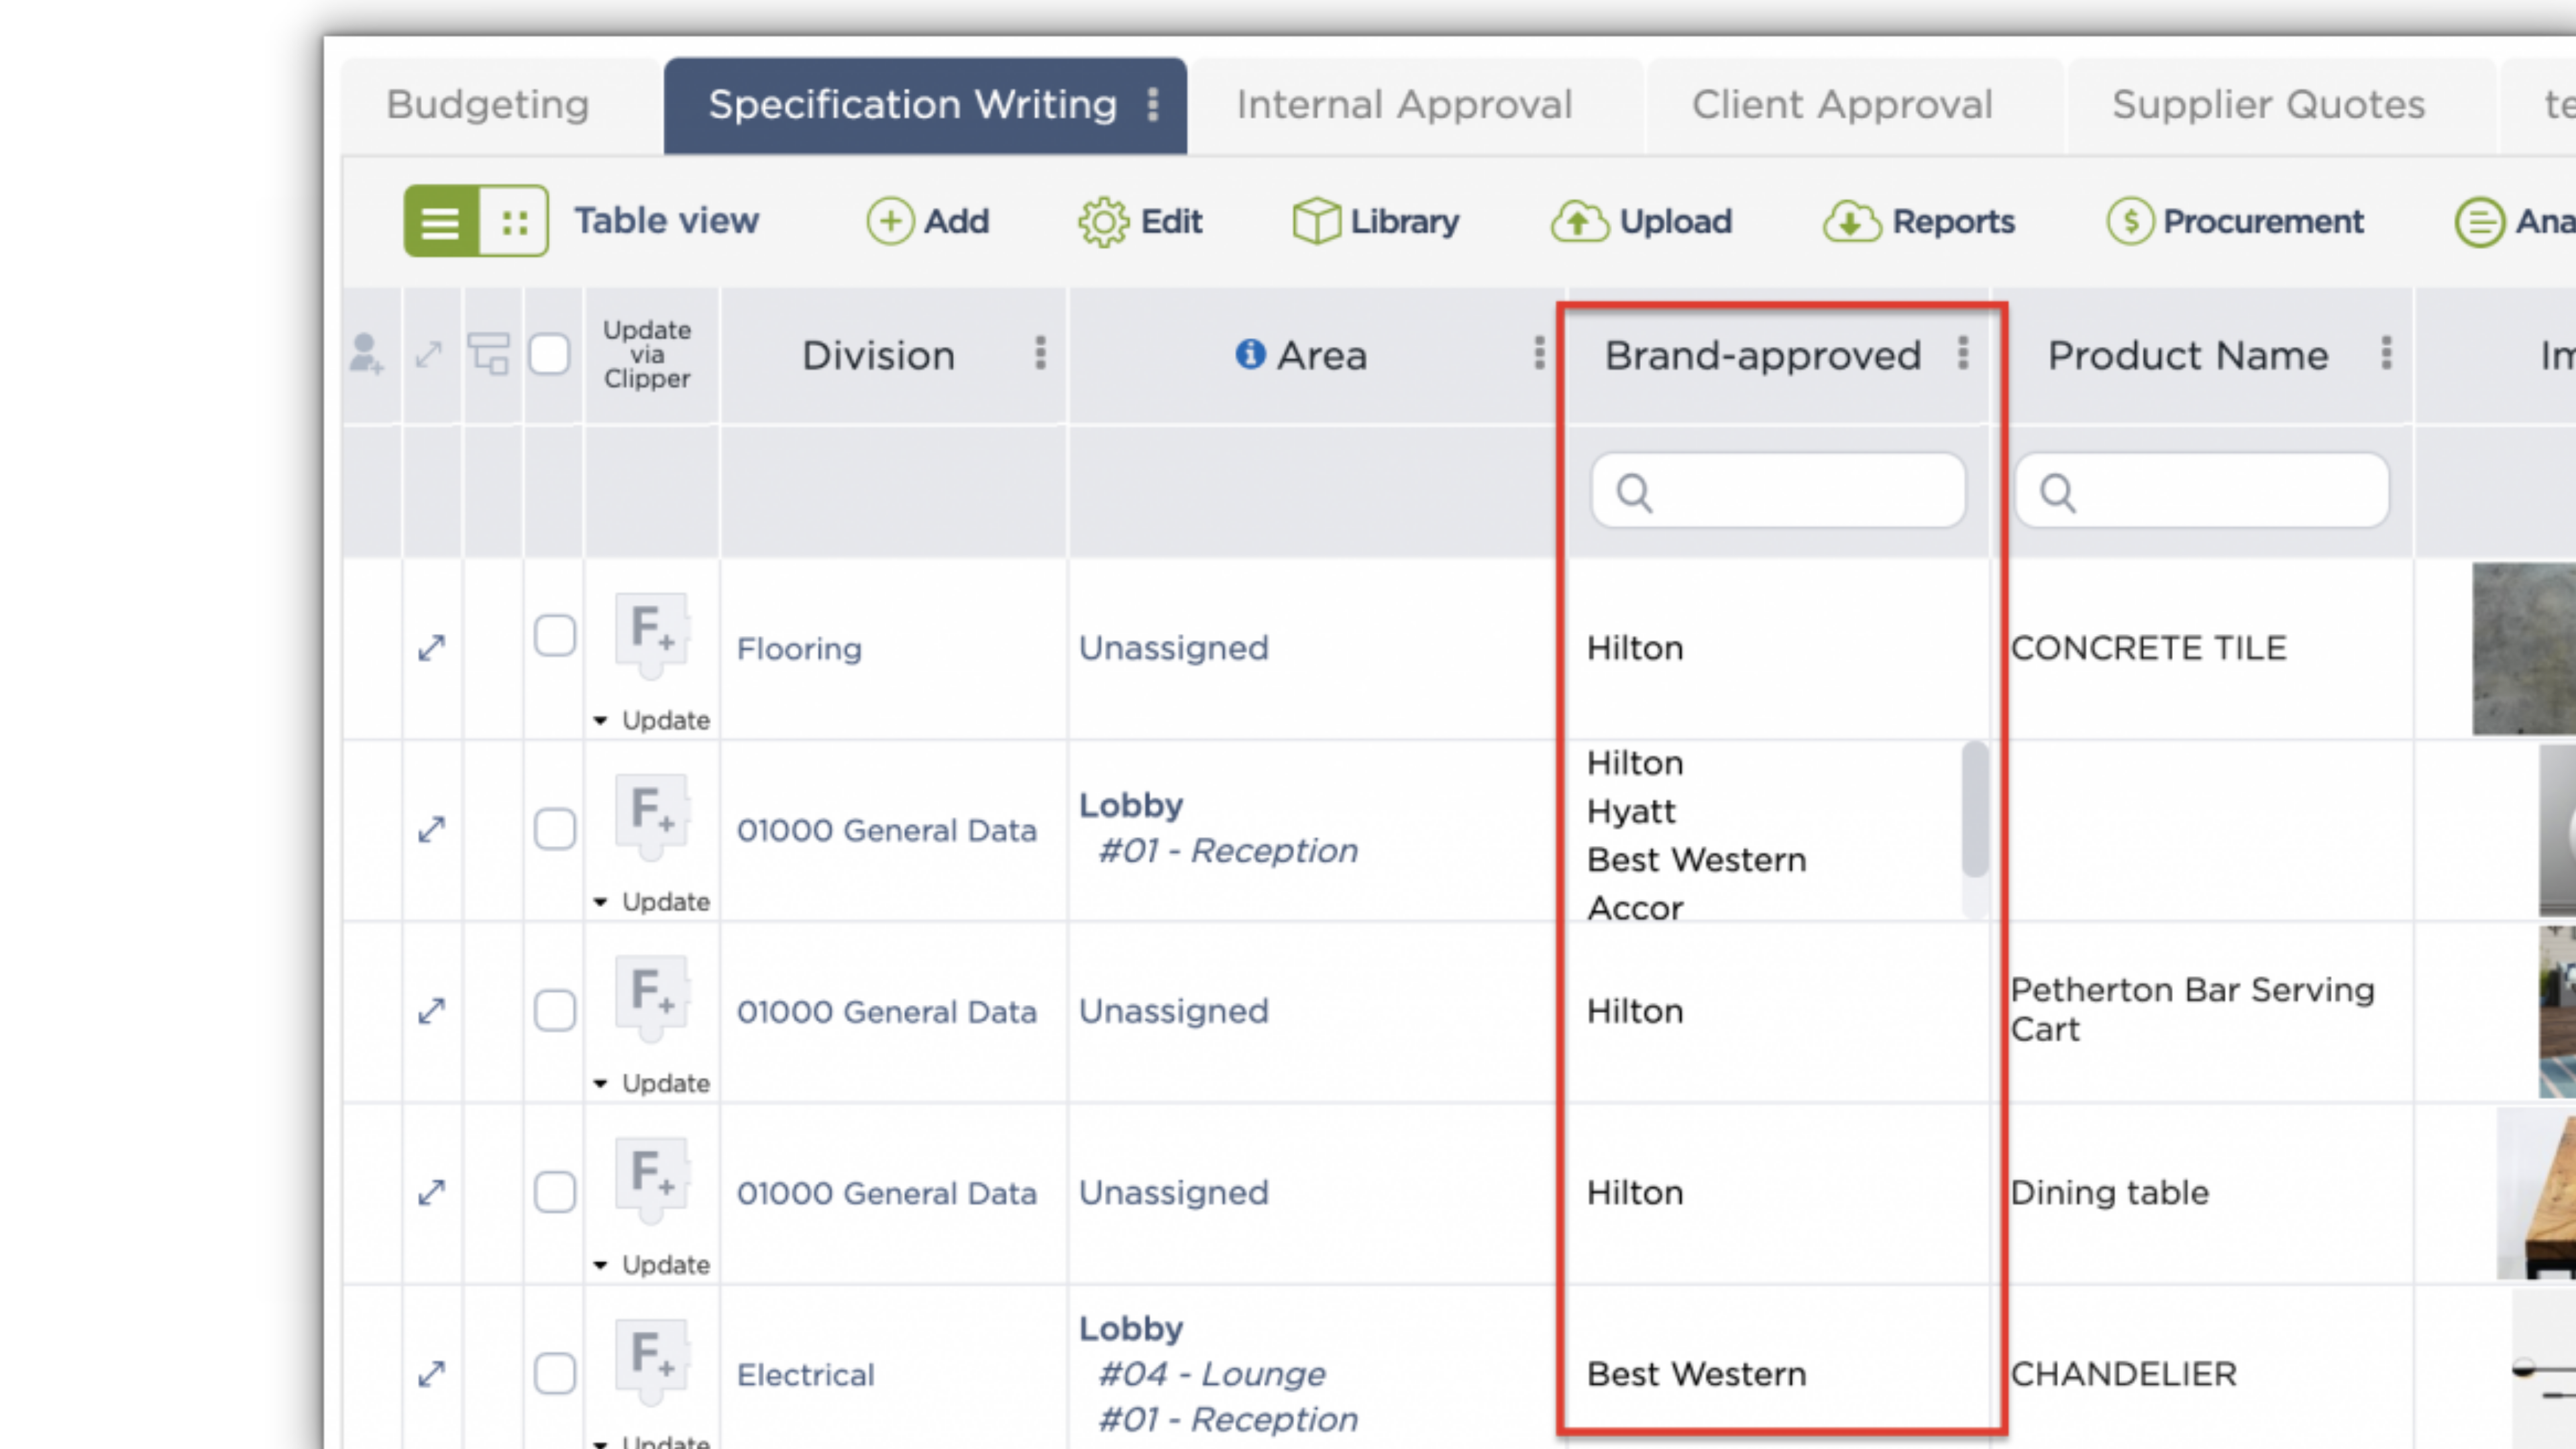Image resolution: width=2576 pixels, height=1449 pixels.
Task: Click Hyatt in the brand list
Action: pyautogui.click(x=1631, y=811)
